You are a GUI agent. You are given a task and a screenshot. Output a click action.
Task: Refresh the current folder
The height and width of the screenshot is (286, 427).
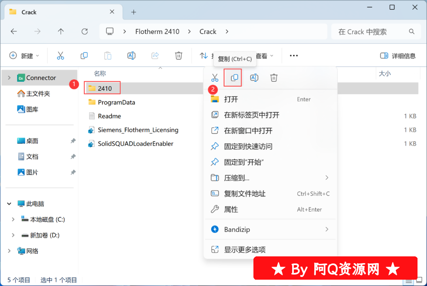click(85, 32)
